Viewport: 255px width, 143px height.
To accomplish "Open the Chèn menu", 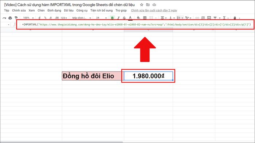I will pyautogui.click(x=41, y=11).
